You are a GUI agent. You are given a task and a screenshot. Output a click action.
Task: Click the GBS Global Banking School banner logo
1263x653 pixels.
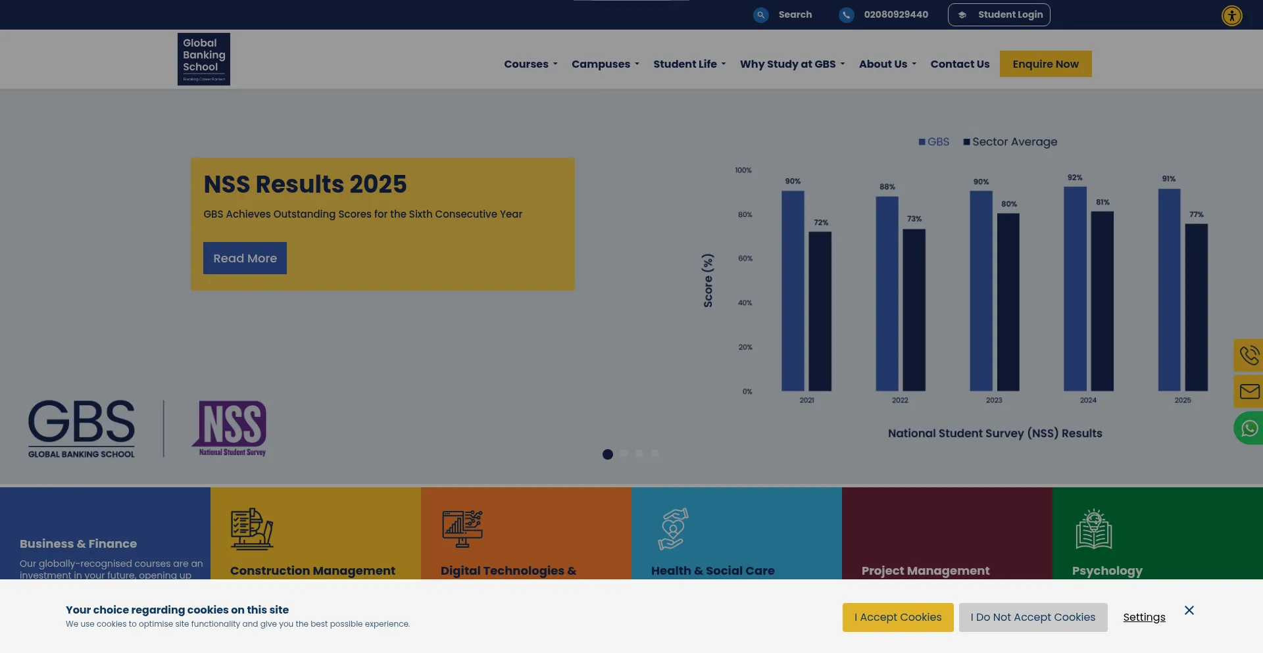(82, 429)
